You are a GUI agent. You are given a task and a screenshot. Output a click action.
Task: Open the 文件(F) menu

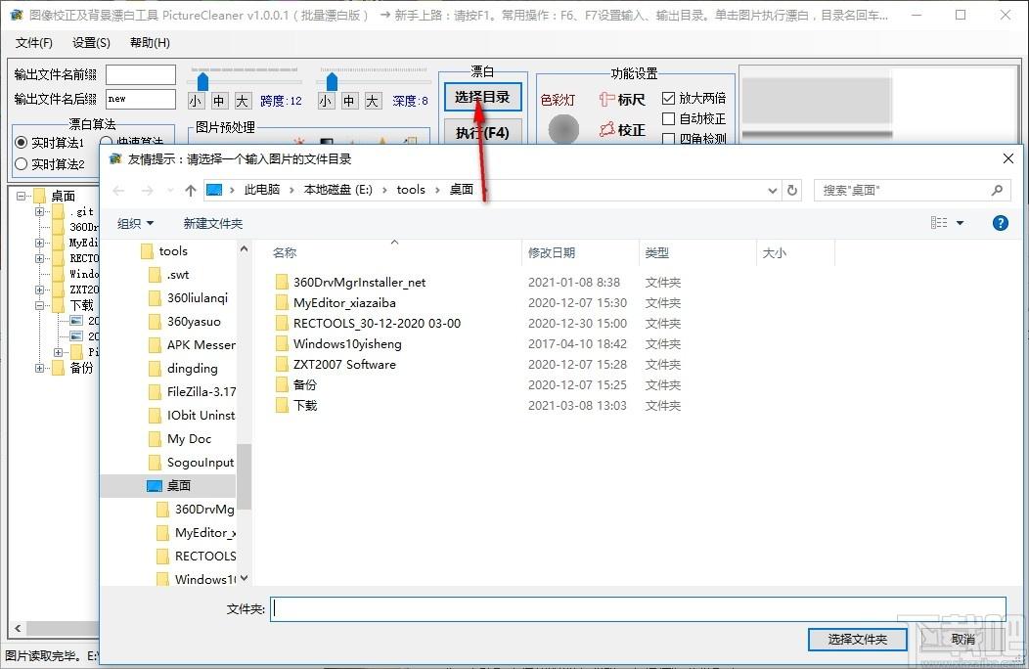coord(34,43)
